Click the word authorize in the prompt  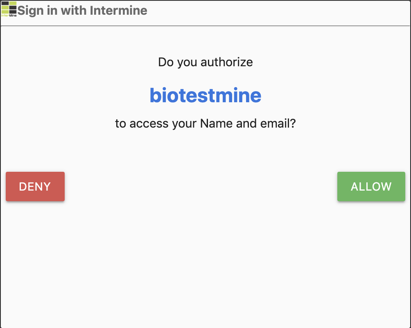(226, 62)
